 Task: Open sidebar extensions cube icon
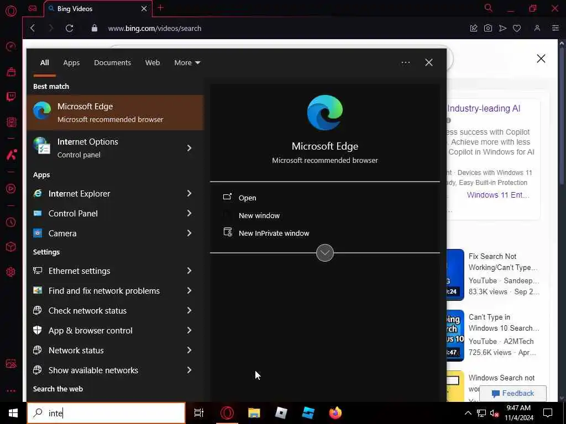(11, 247)
